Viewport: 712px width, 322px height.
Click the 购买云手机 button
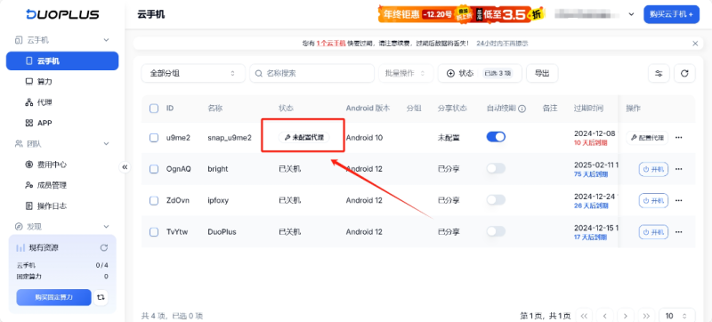(672, 14)
